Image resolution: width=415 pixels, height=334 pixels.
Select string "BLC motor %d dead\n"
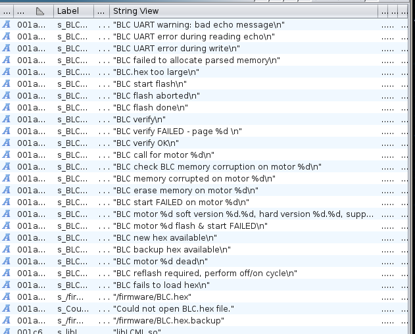coord(160,262)
